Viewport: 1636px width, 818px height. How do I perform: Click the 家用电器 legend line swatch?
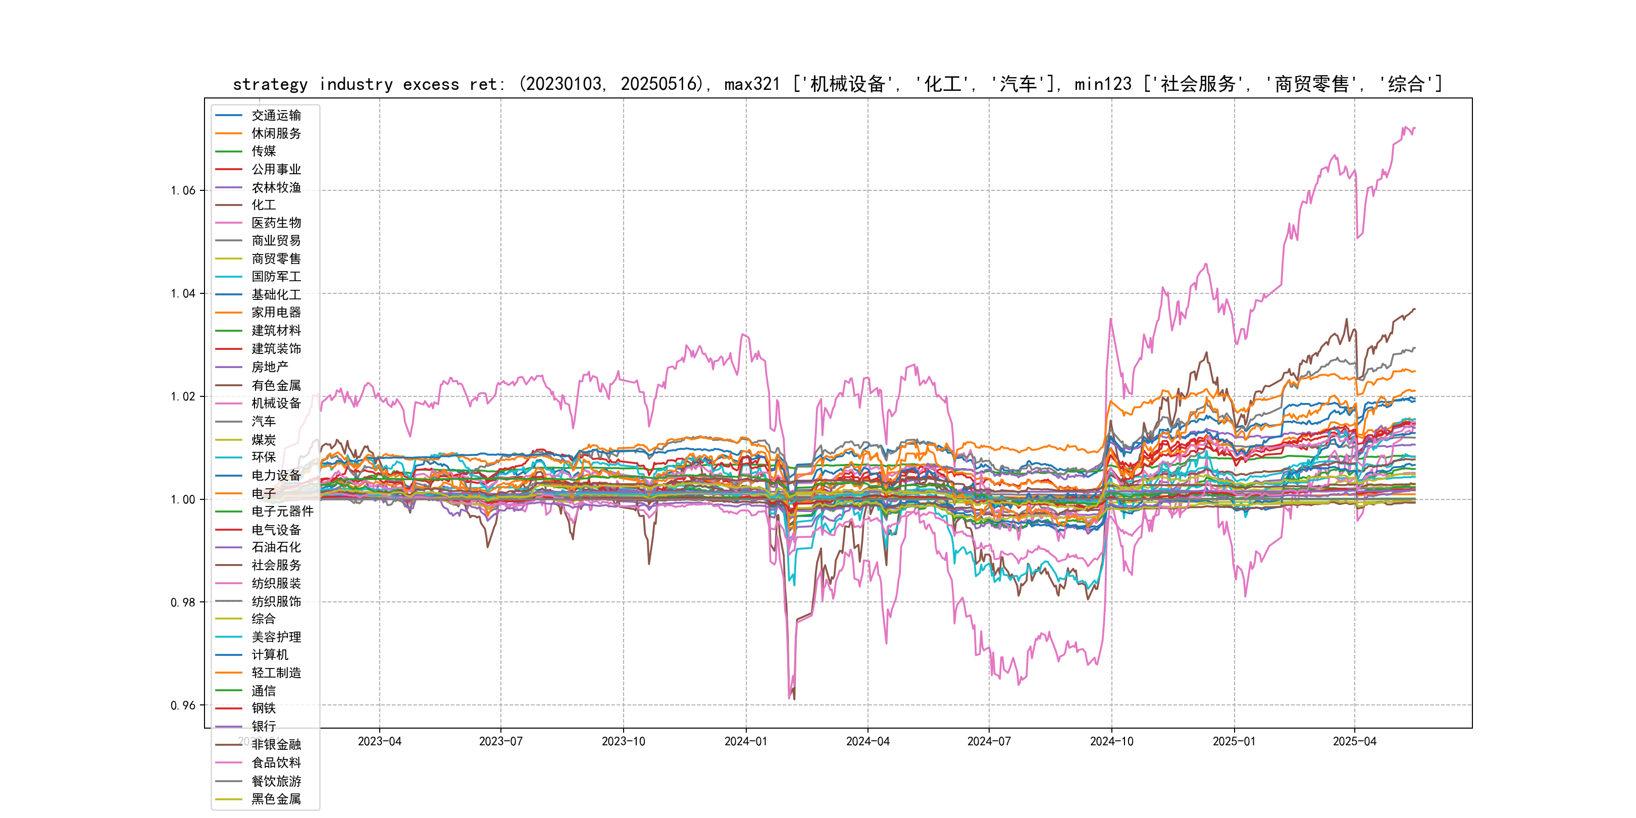click(x=229, y=313)
